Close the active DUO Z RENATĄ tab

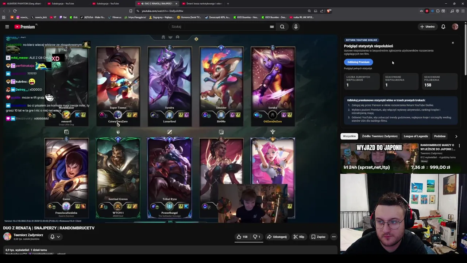pyautogui.click(x=176, y=4)
